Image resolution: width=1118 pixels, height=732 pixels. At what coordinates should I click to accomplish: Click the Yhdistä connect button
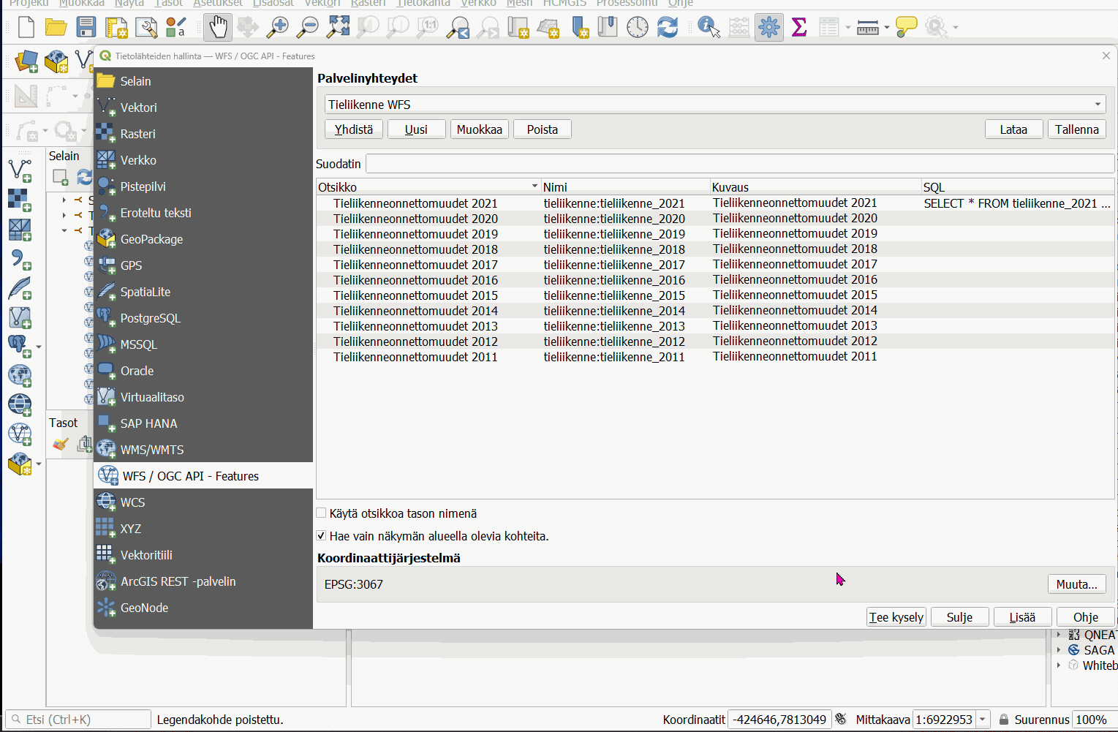point(354,129)
